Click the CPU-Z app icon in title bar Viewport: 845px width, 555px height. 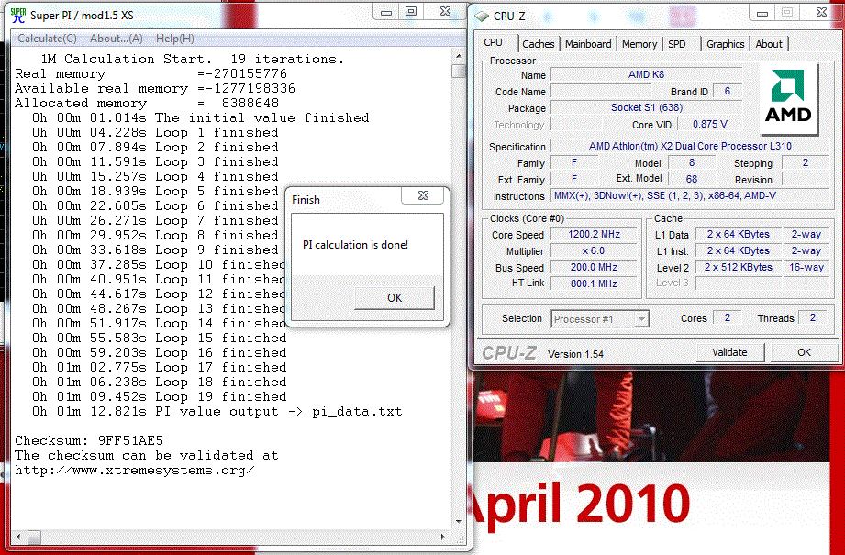tap(482, 17)
